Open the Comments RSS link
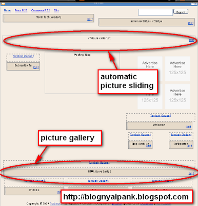 pos(41,10)
